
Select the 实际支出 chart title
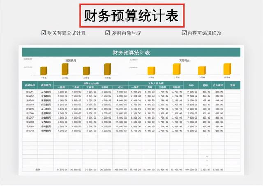point(185,60)
